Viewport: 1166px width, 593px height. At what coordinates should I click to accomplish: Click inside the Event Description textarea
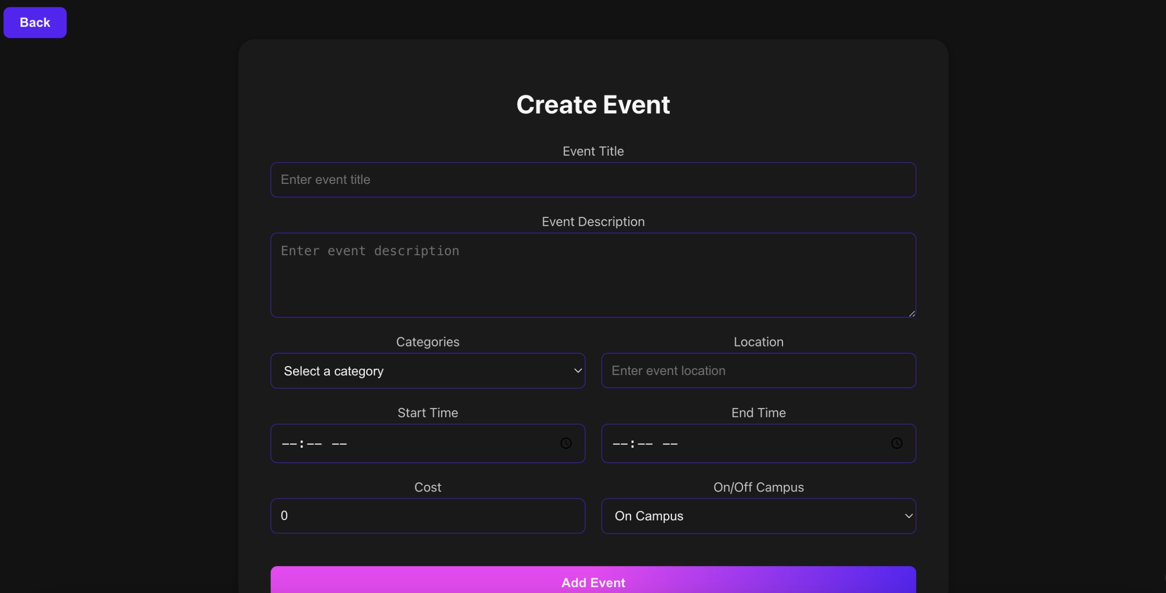(x=593, y=275)
